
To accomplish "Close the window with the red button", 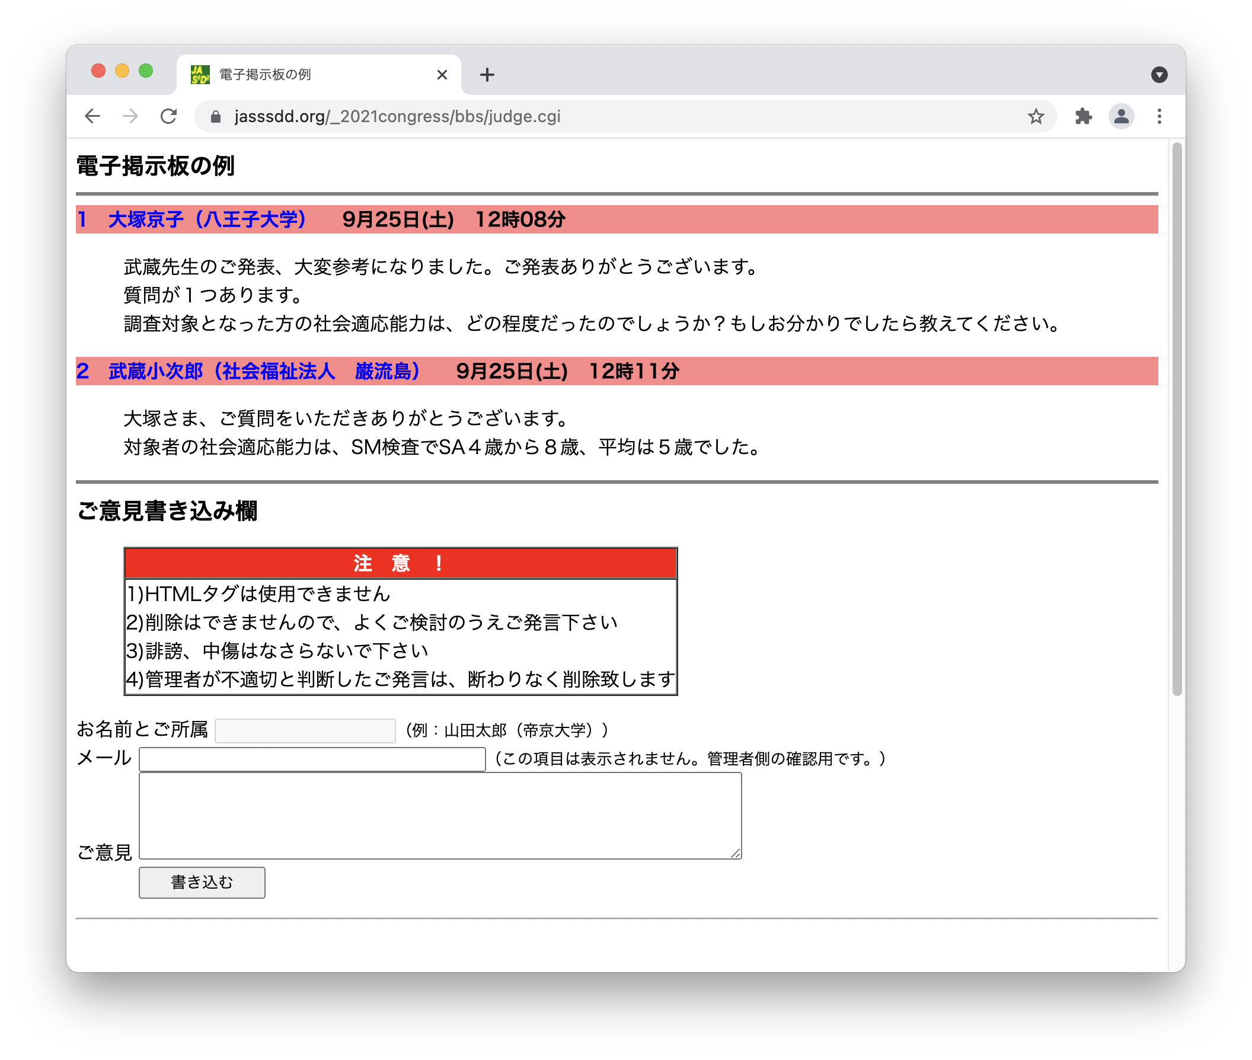I will pos(98,71).
